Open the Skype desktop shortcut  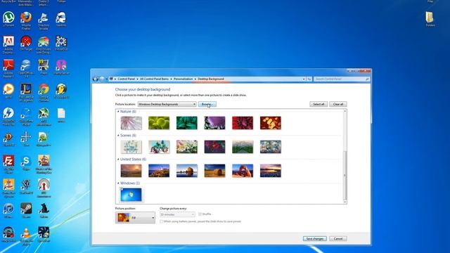point(26,163)
